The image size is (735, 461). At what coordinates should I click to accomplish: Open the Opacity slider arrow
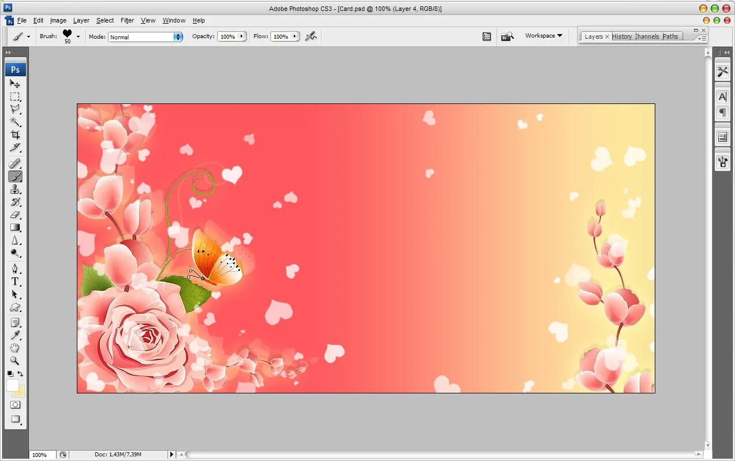pyautogui.click(x=242, y=36)
